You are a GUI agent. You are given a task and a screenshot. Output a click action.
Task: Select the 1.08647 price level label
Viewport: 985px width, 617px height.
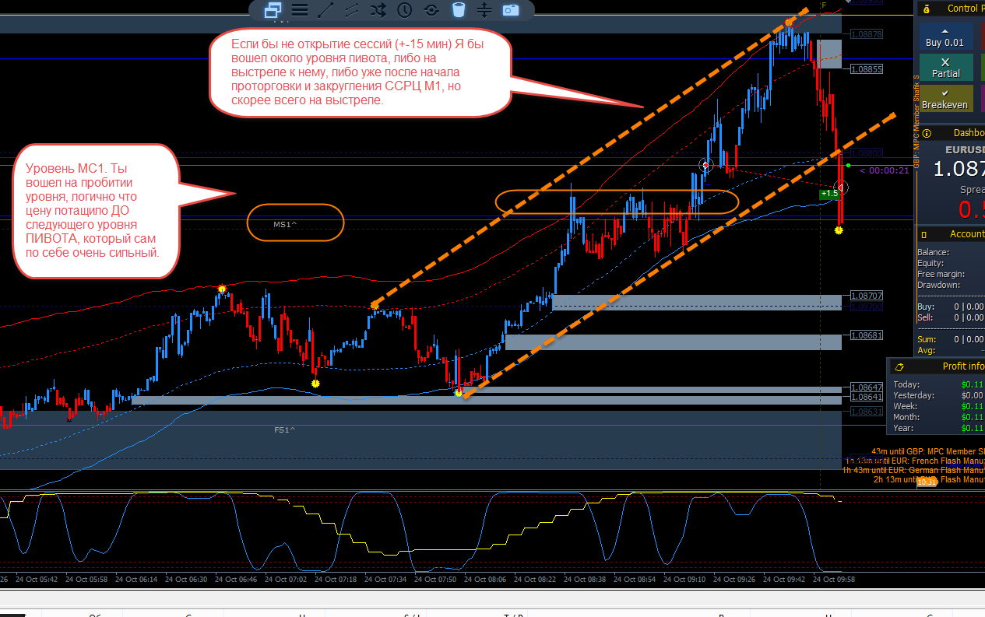coord(867,387)
